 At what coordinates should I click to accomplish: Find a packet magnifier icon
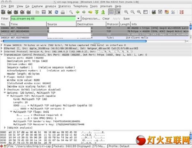71,12
